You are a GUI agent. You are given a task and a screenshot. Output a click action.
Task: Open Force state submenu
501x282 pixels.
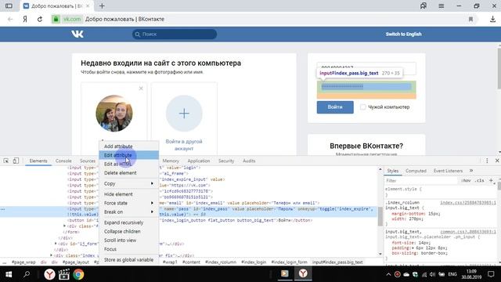(x=128, y=203)
